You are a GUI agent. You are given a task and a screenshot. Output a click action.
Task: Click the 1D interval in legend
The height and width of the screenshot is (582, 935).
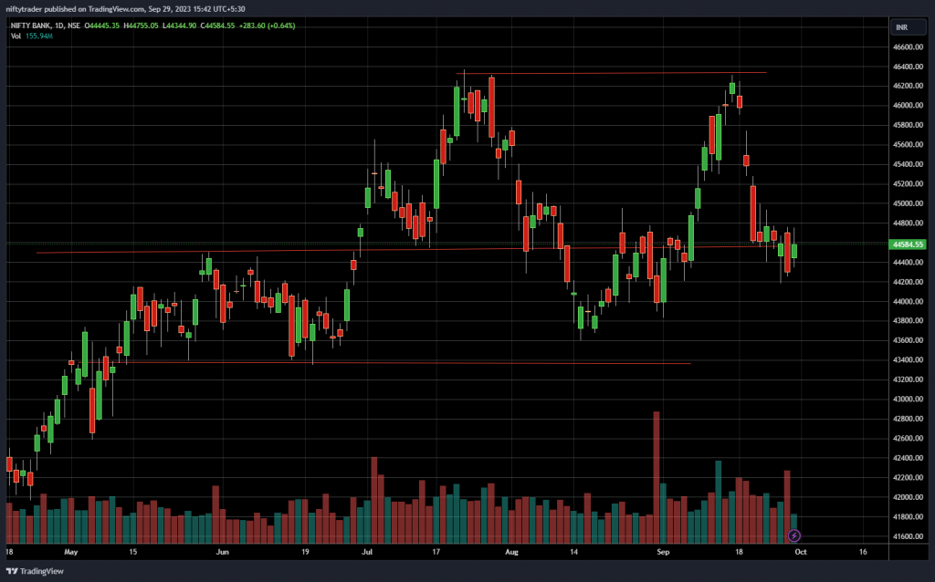[59, 26]
